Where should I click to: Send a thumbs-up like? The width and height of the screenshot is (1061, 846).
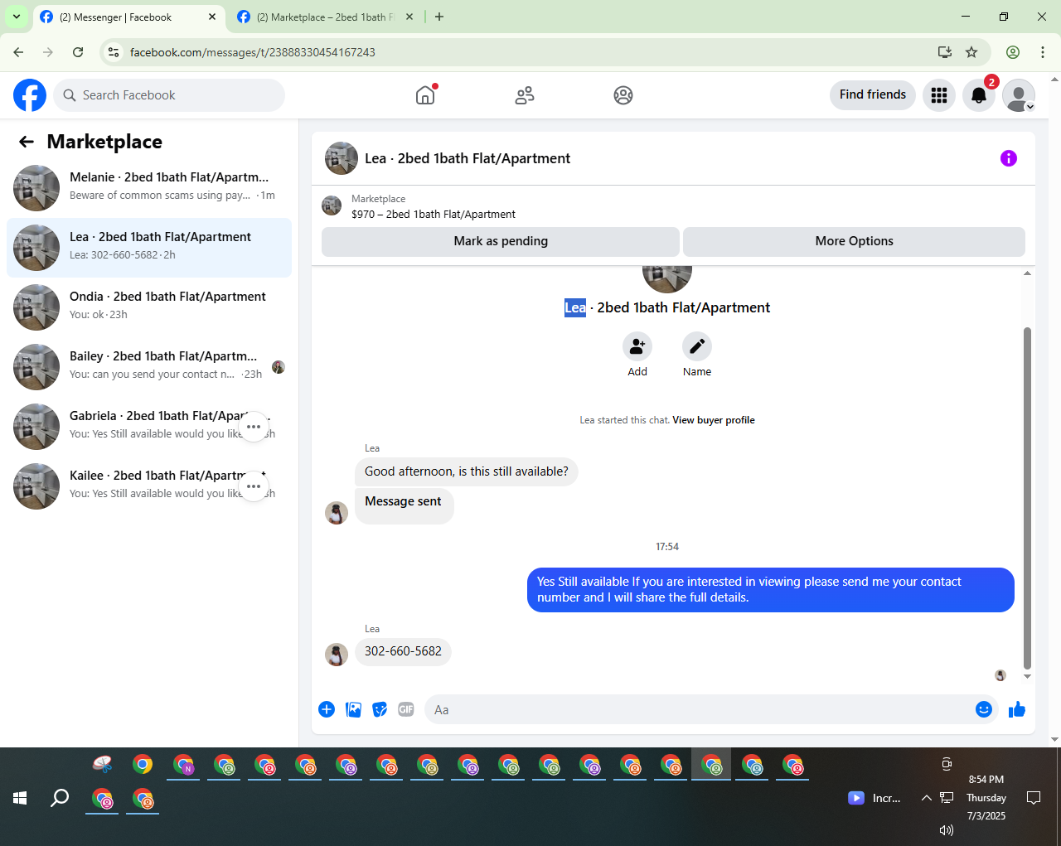point(1017,709)
